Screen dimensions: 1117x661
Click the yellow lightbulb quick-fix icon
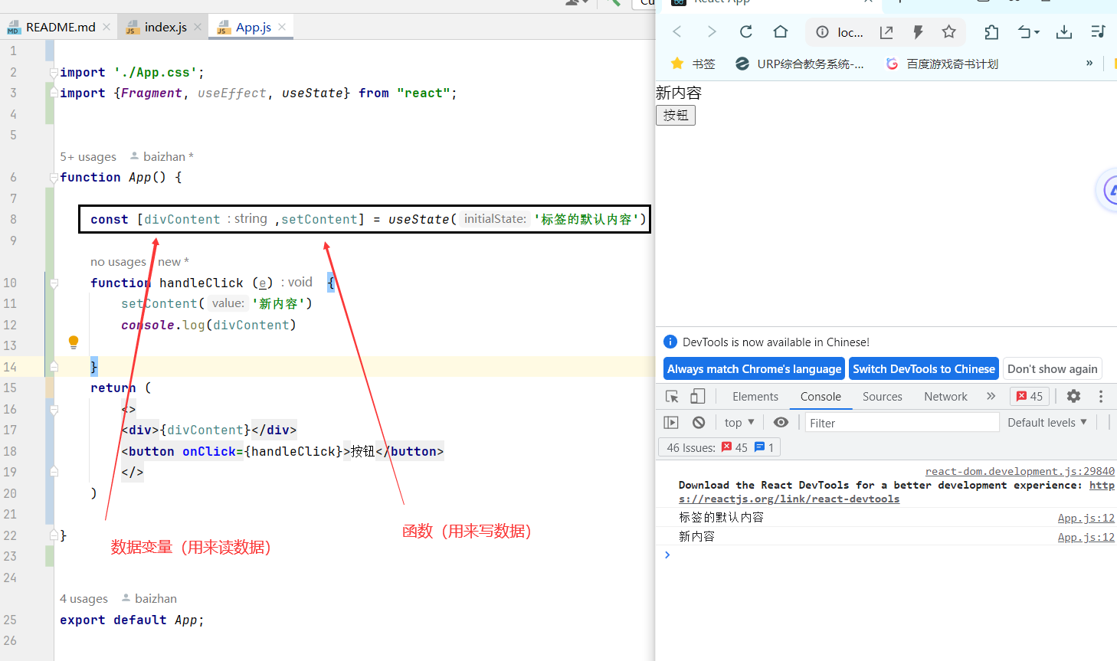[74, 342]
